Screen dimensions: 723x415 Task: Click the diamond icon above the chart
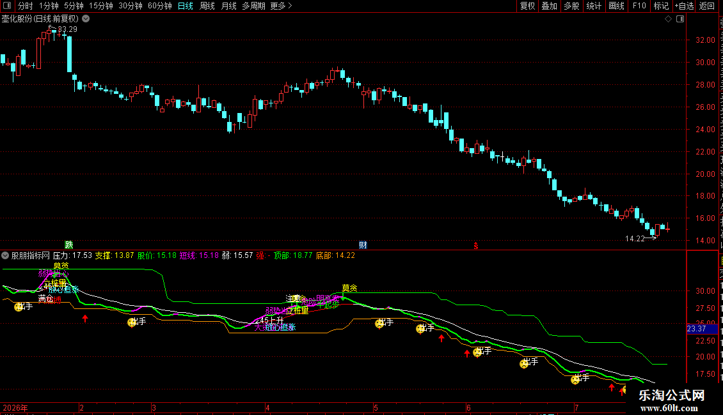[668, 19]
